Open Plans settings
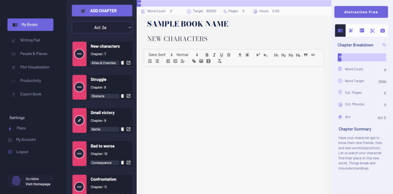 pos(21,128)
